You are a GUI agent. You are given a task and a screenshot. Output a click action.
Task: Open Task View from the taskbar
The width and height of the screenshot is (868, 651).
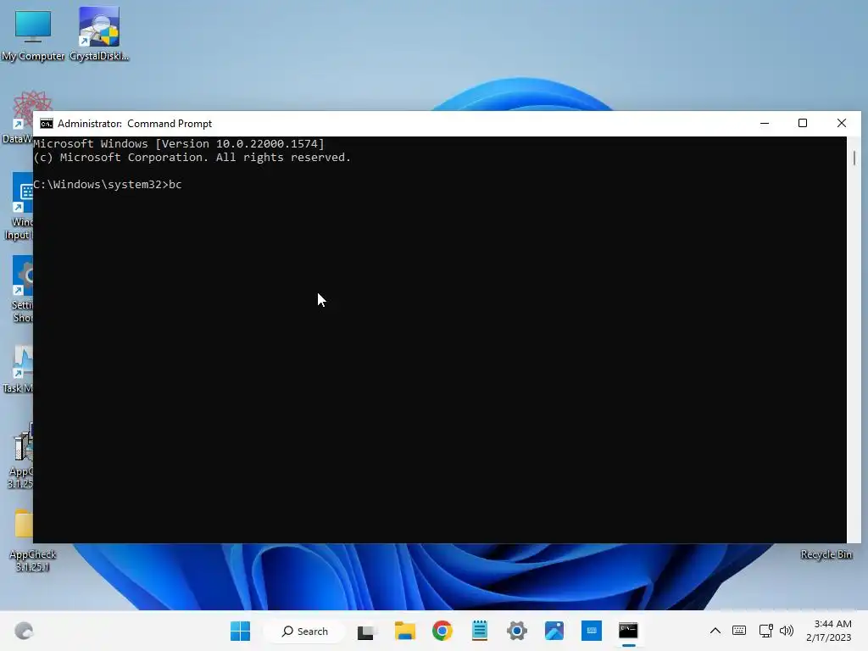366,631
